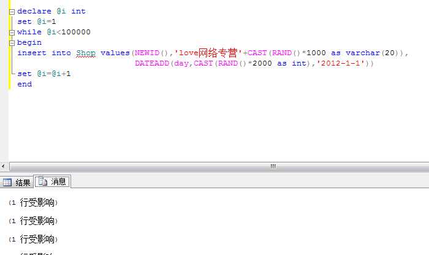
Task: Click RAND() before *1000
Action: (286, 53)
